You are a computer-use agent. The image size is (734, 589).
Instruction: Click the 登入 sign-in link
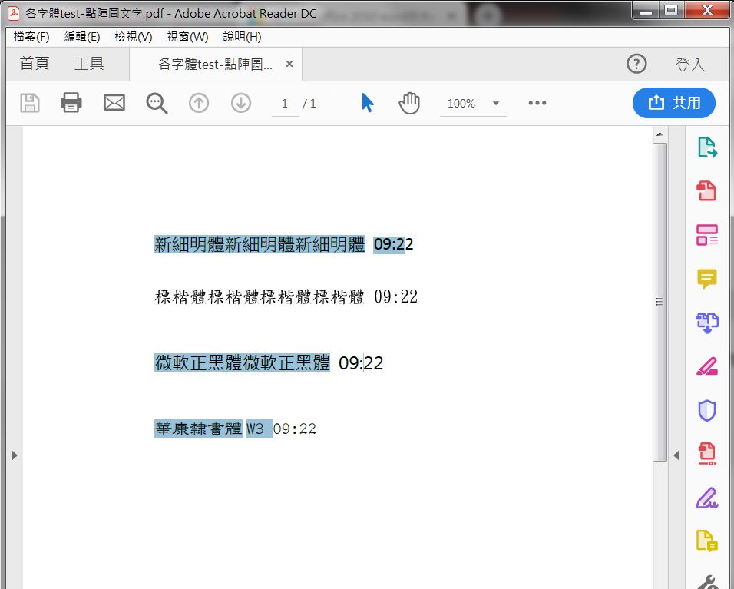690,65
